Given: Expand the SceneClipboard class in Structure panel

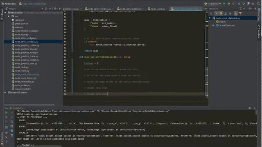Looking at the screenshot, I should point(213,25).
